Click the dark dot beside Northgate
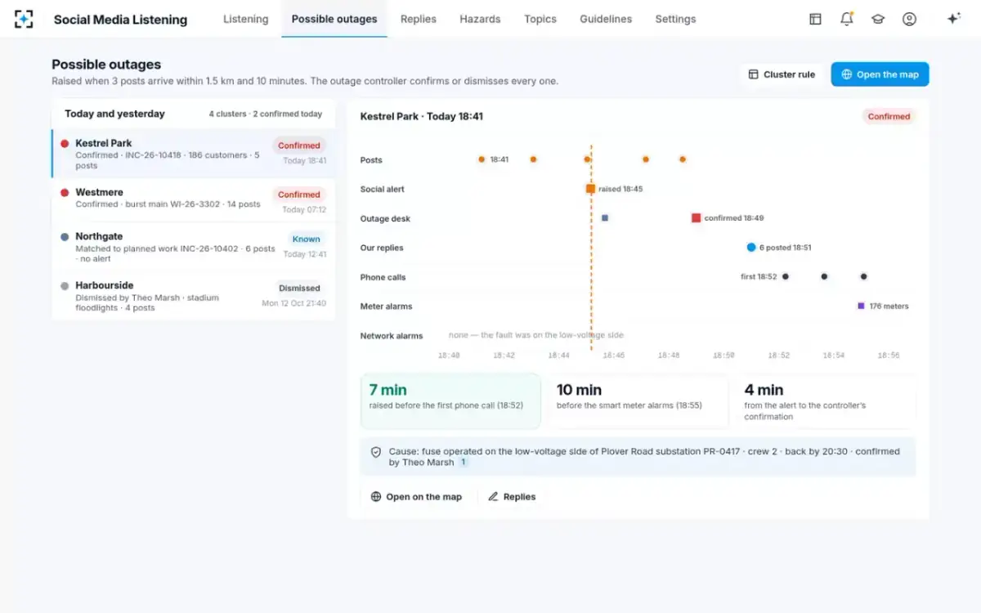981x613 pixels. coord(65,237)
